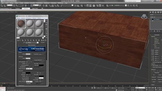
Task: Open Material Editor's Material menu
Action: (23, 18)
